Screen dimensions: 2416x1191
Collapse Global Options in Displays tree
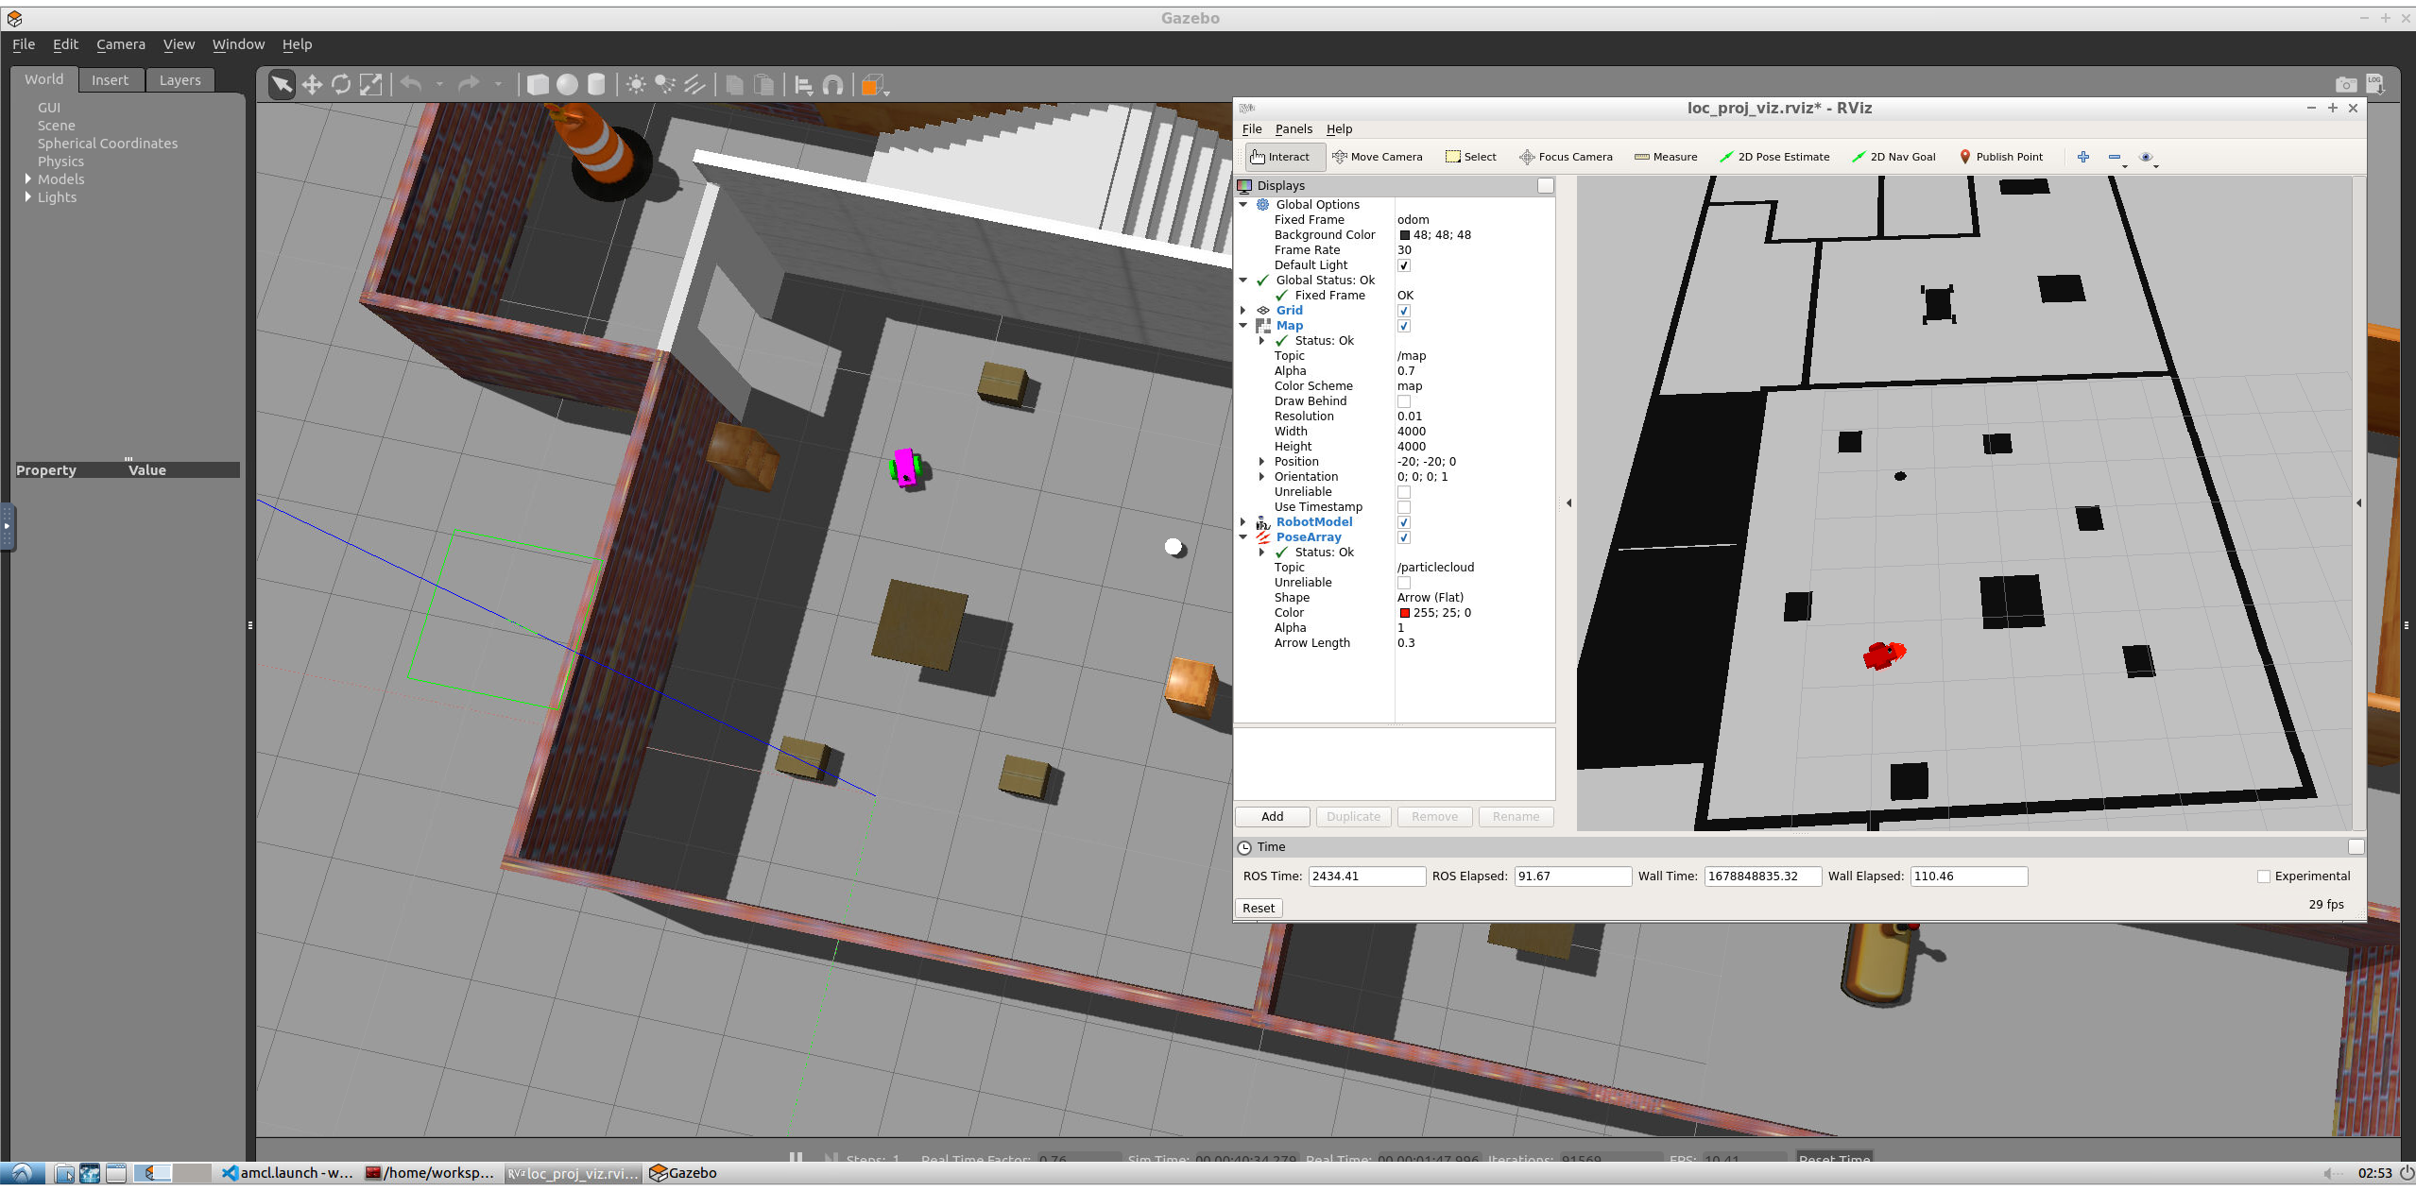coord(1243,205)
